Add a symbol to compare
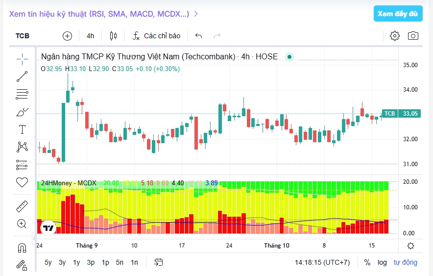This screenshot has height=276, width=433. pyautogui.click(x=68, y=36)
